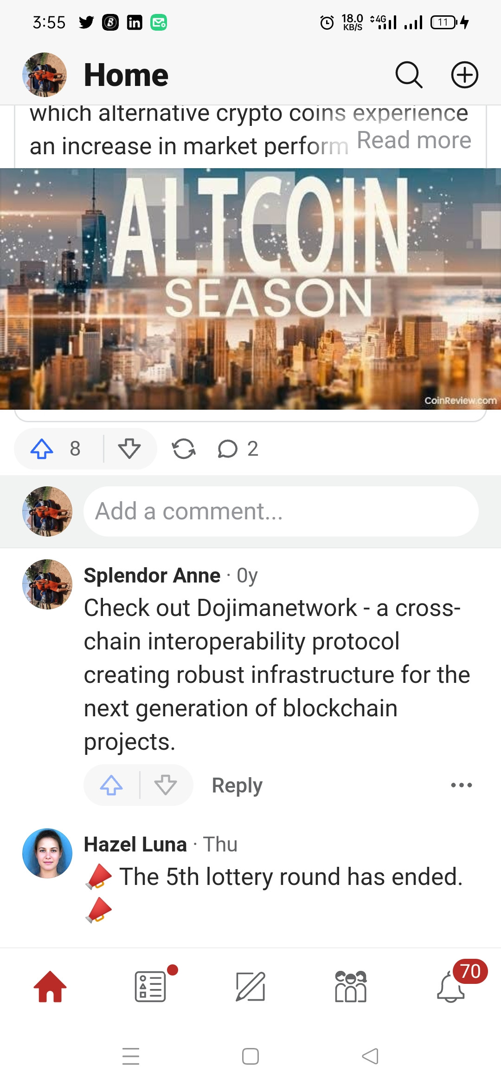Open notifications bell showing 70
Viewport: 501px width, 1087px height.
click(x=451, y=987)
